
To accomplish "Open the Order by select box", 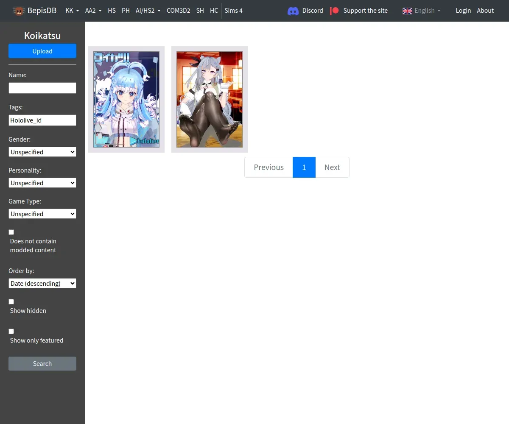I will [x=42, y=283].
